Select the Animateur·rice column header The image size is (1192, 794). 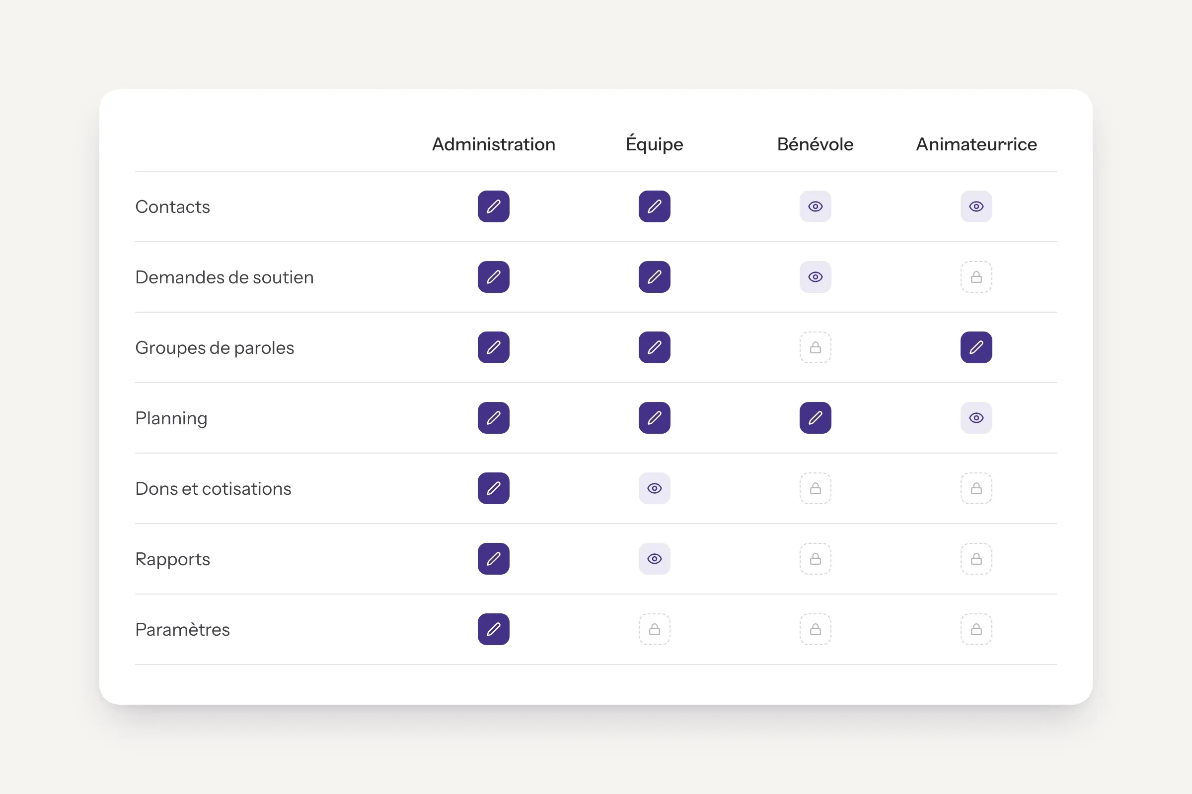[x=976, y=144]
